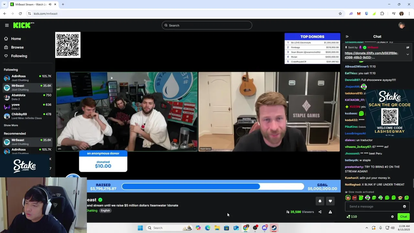Screen dimensions: 414x233
Task: Click the chat panel scrollbar
Action: (x=413, y=183)
